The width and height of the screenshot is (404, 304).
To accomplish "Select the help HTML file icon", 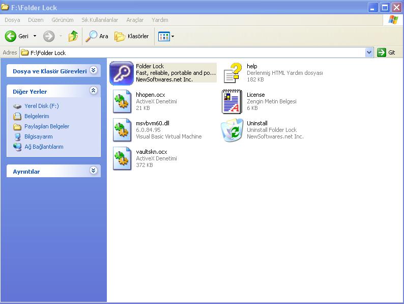I will tap(233, 73).
